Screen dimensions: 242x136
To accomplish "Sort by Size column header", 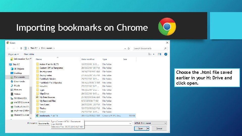I will coord(125,59).
